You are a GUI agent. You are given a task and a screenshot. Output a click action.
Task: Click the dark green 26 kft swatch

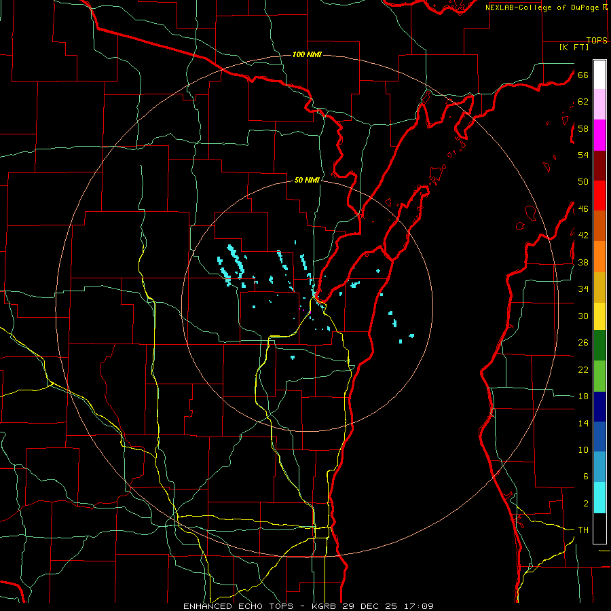pyautogui.click(x=599, y=346)
